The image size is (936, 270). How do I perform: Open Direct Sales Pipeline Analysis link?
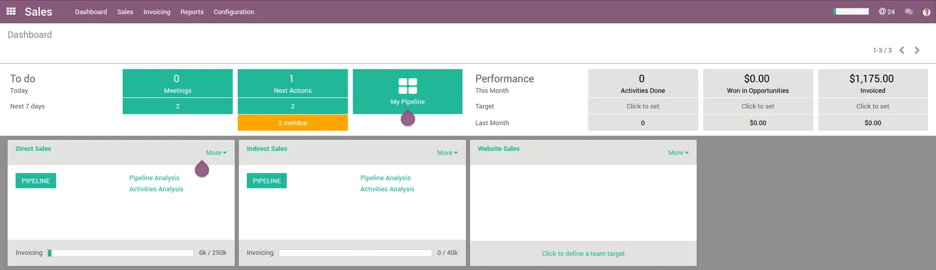click(154, 178)
